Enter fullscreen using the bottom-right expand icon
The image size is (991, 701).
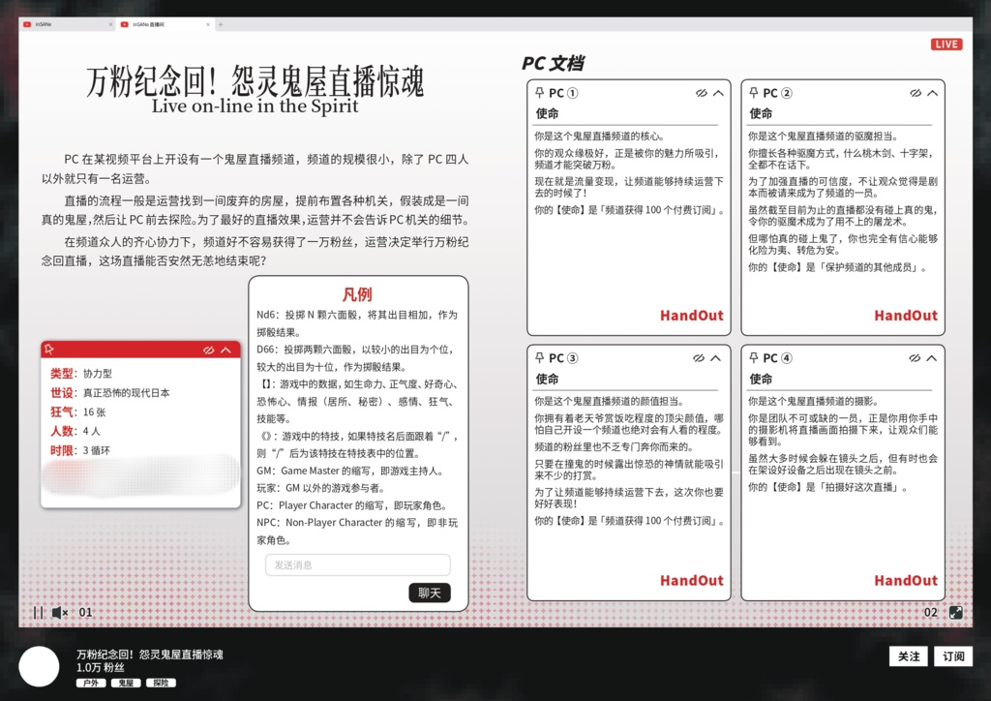coord(956,612)
